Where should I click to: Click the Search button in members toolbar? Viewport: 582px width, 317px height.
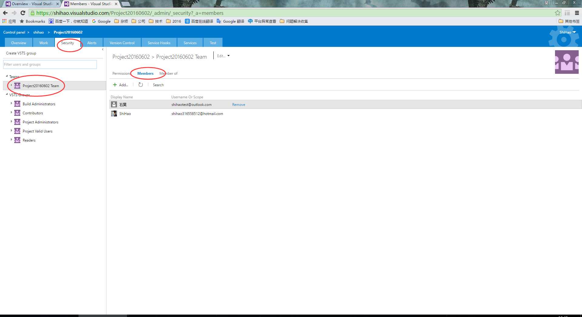tap(158, 85)
